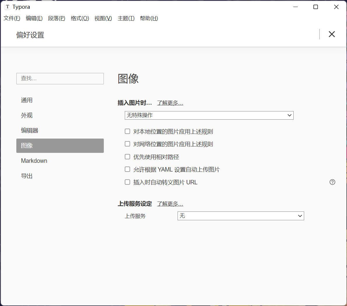Image resolution: width=347 pixels, height=306 pixels.
Task: Select 通用 in the settings sidebar
Action: pyautogui.click(x=27, y=100)
